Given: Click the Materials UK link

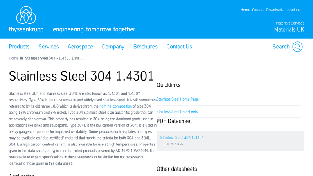Looking at the screenshot, I should pos(289,30).
